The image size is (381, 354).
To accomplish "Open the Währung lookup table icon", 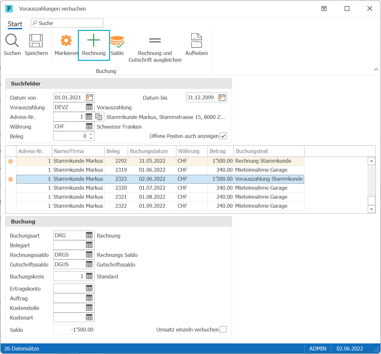I will 89,126.
